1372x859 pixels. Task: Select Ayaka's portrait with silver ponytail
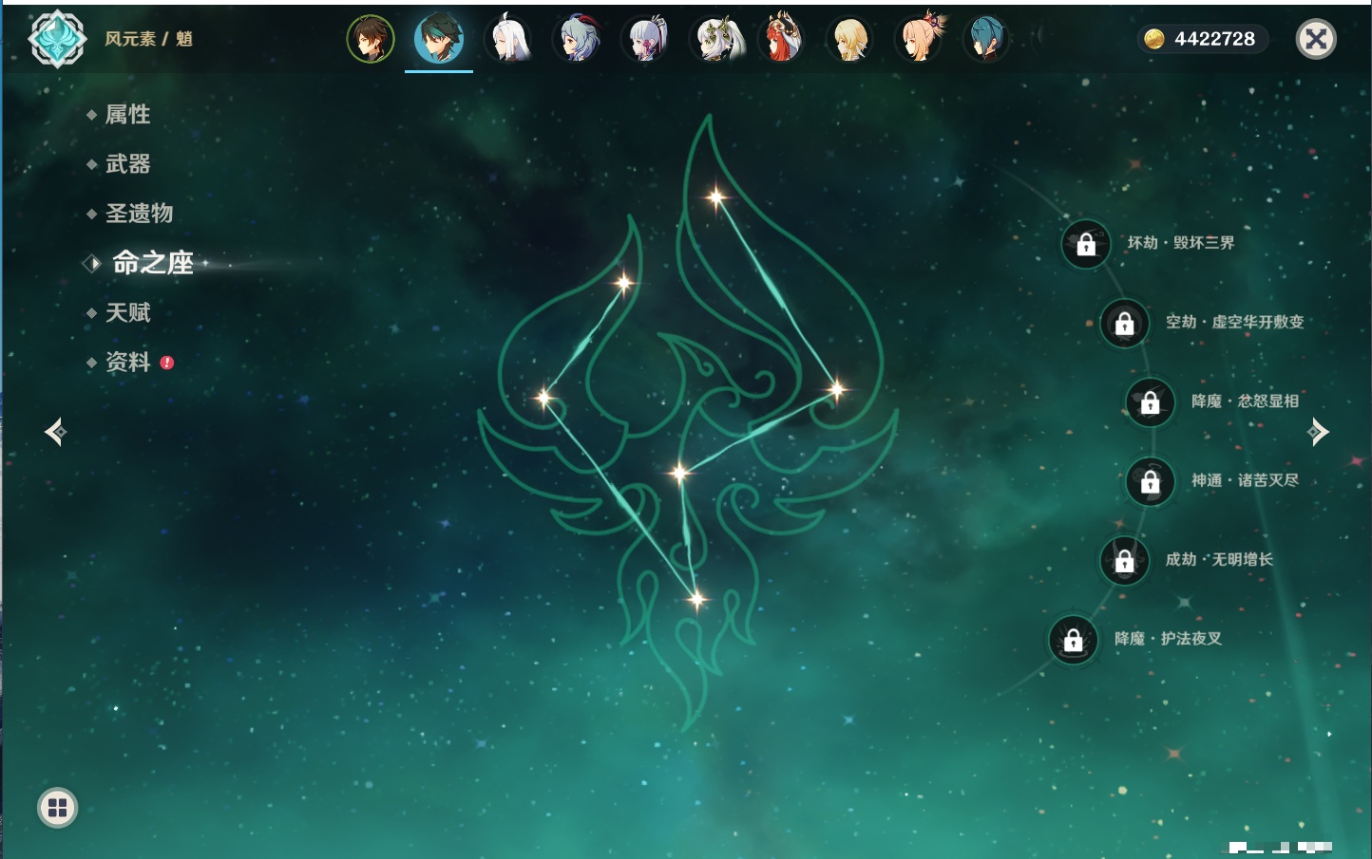[646, 39]
